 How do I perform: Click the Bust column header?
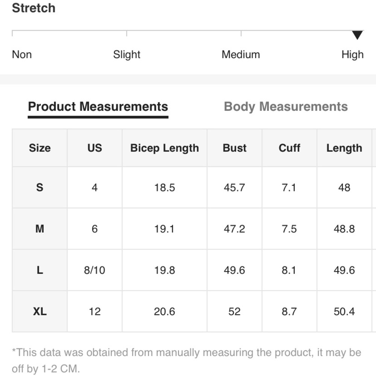click(235, 148)
